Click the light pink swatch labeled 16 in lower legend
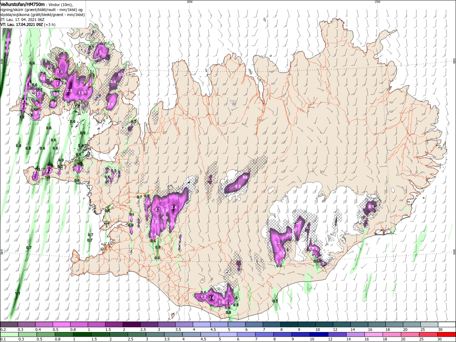The width and height of the screenshot is (456, 342). tap(373, 335)
